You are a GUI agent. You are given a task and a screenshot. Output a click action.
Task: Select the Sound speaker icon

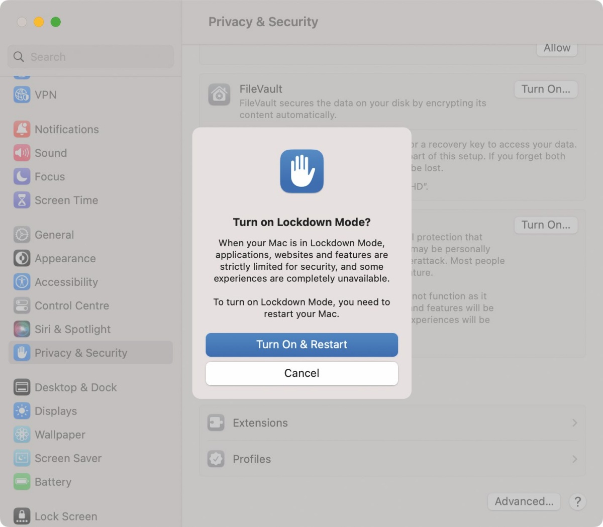tap(22, 153)
